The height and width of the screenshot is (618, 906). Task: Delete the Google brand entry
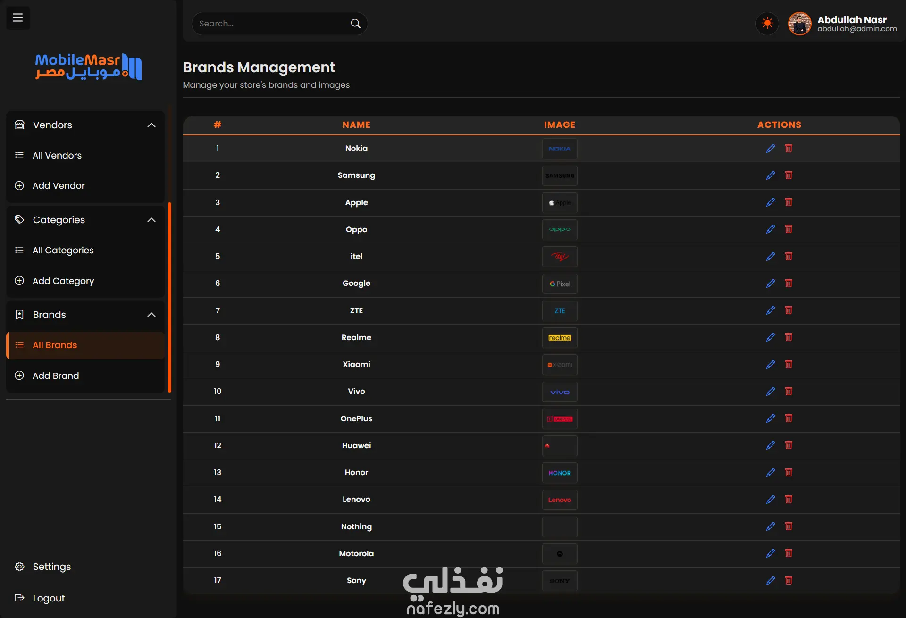(x=789, y=284)
